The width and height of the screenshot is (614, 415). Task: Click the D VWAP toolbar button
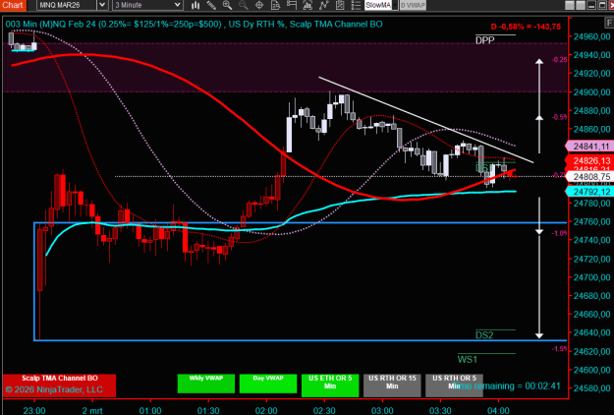tap(413, 5)
